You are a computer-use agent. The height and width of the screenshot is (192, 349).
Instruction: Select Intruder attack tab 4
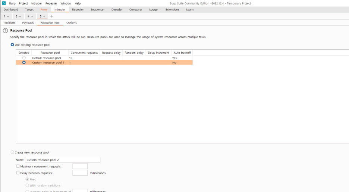tap(28, 16)
